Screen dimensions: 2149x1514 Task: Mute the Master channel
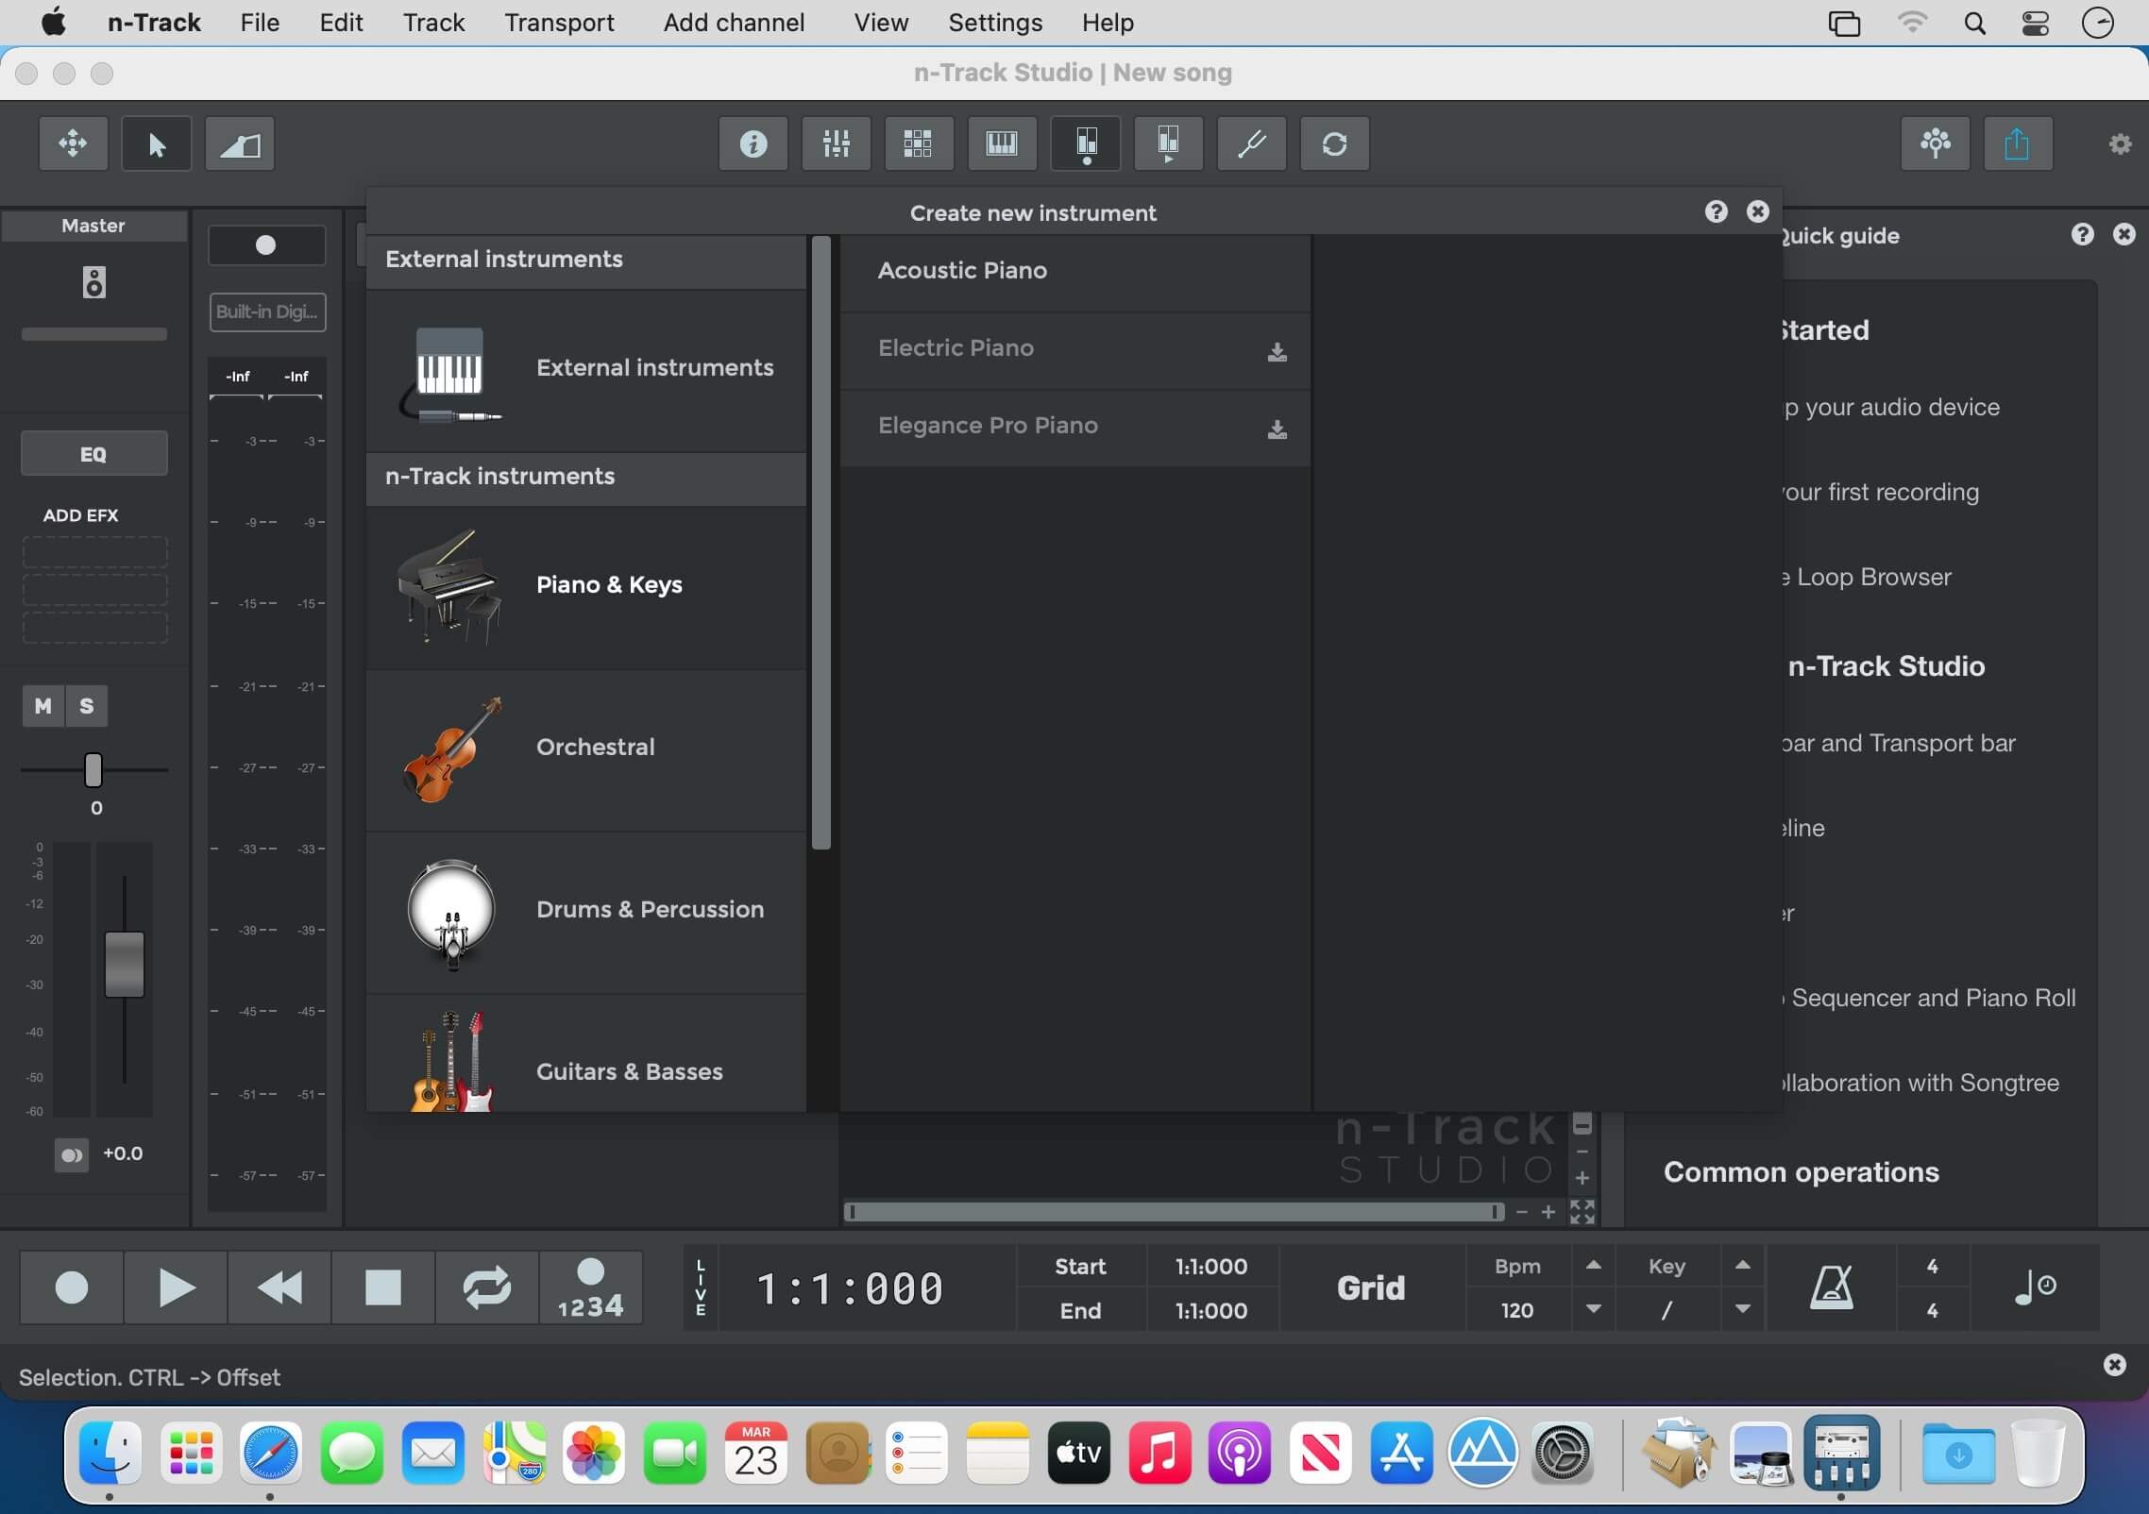pyautogui.click(x=42, y=706)
